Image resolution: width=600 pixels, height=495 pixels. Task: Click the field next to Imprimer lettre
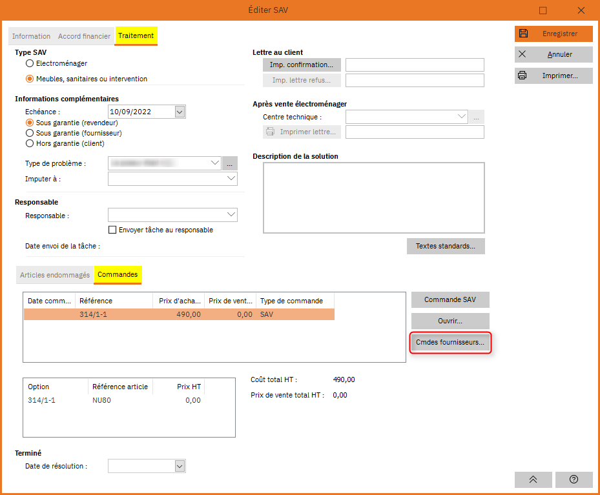415,132
